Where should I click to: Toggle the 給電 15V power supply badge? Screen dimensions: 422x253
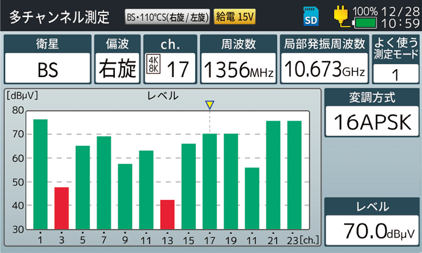point(235,17)
